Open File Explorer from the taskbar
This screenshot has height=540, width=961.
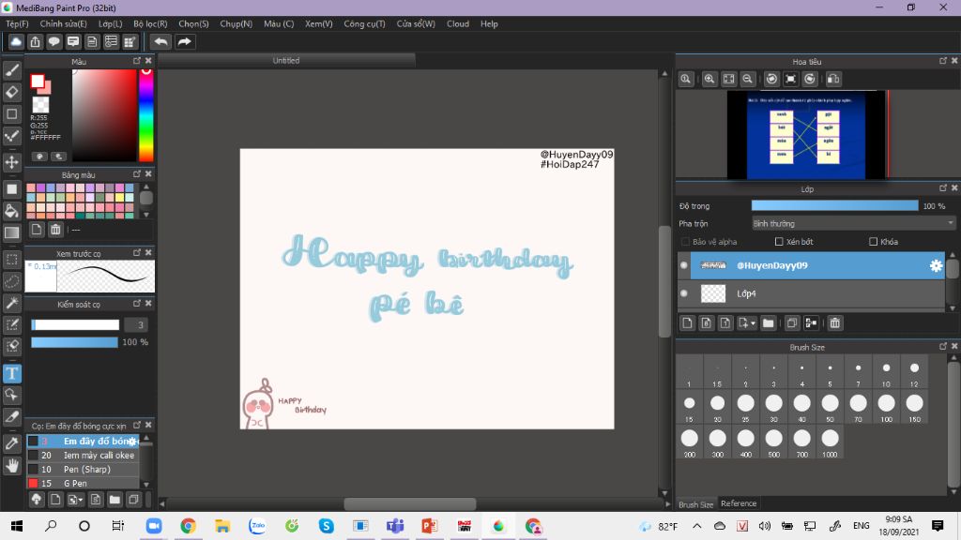point(222,526)
